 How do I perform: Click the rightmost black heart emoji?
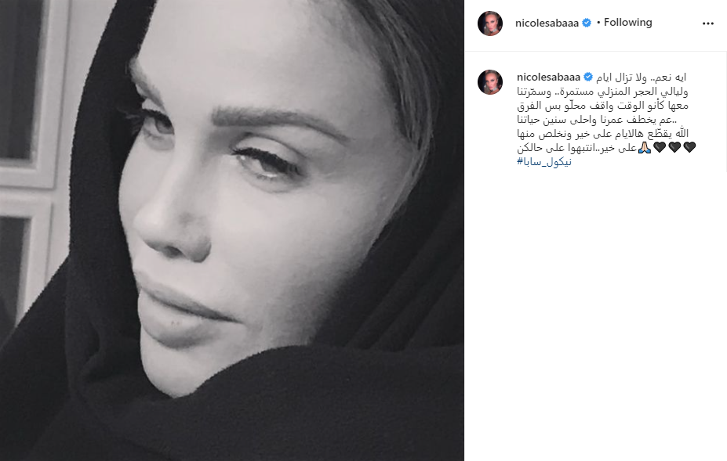click(x=689, y=148)
